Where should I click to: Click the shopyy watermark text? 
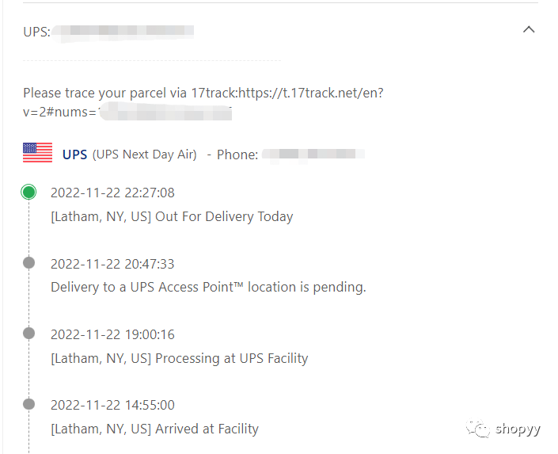coord(518,429)
